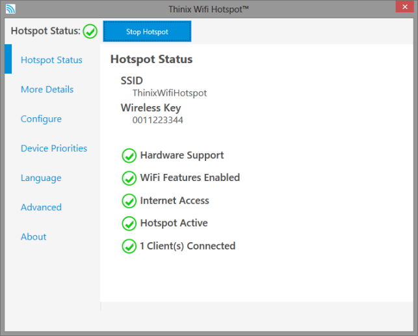Screen dimensions: 418x336
Task: Click the Hotspot Active checkmark icon
Action: 129,223
